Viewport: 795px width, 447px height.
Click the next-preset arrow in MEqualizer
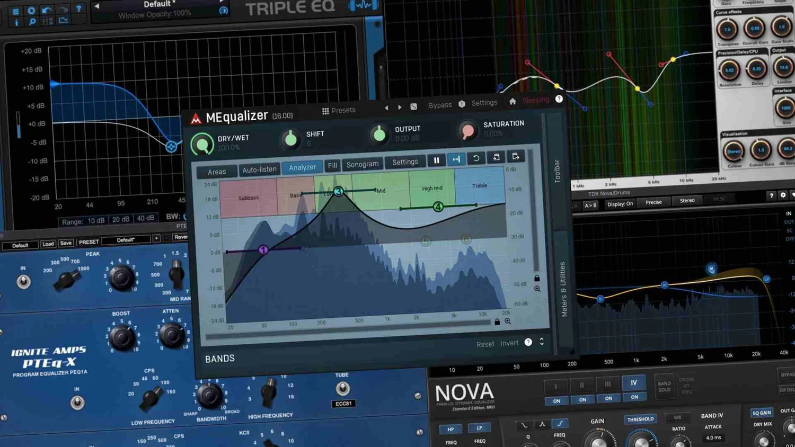[x=400, y=107]
